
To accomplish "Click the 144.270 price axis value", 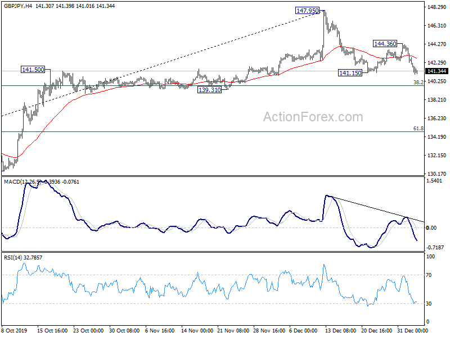I will (436, 44).
